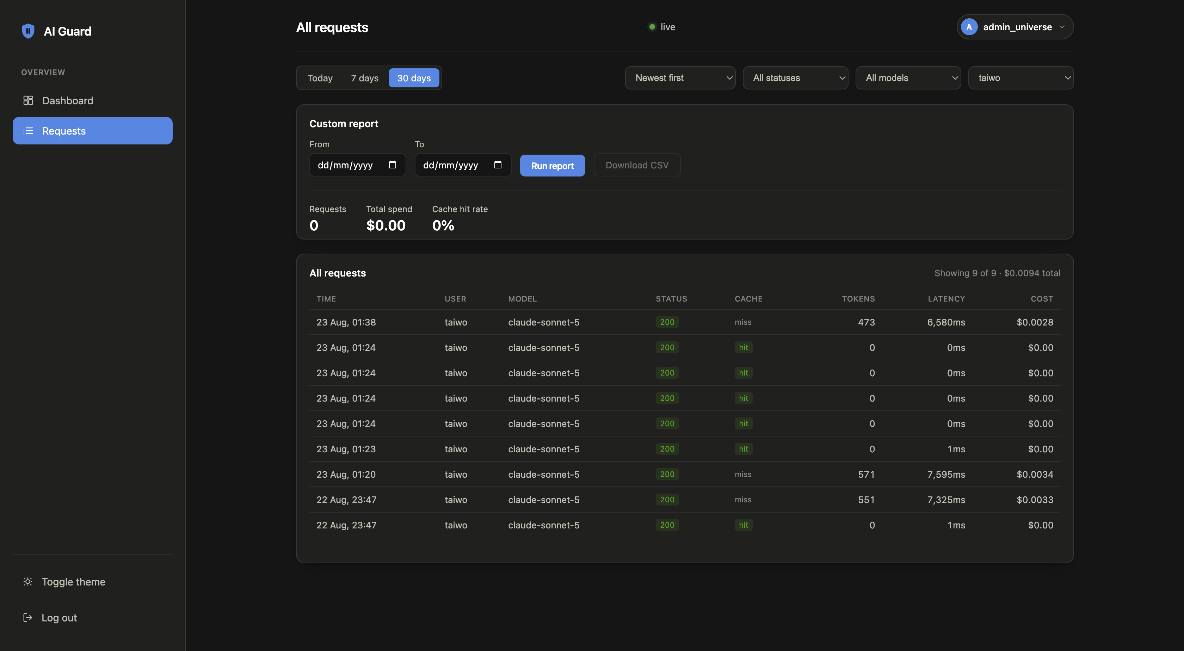Image resolution: width=1184 pixels, height=651 pixels.
Task: Click the $0.0034 cost value
Action: pyautogui.click(x=1035, y=474)
